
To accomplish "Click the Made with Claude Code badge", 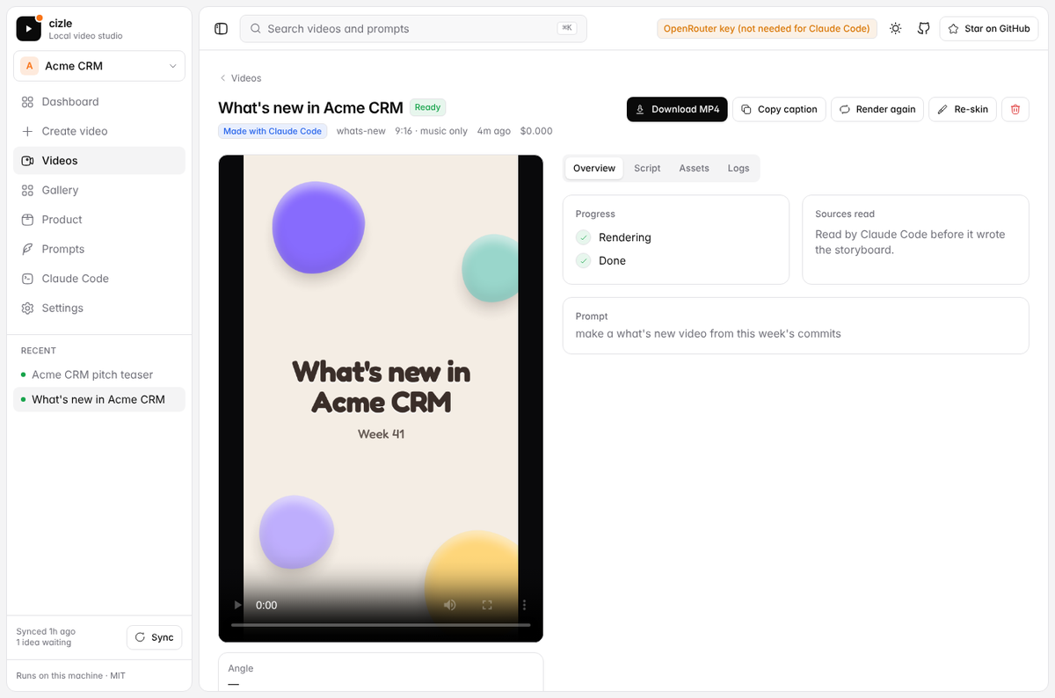I will coord(273,131).
